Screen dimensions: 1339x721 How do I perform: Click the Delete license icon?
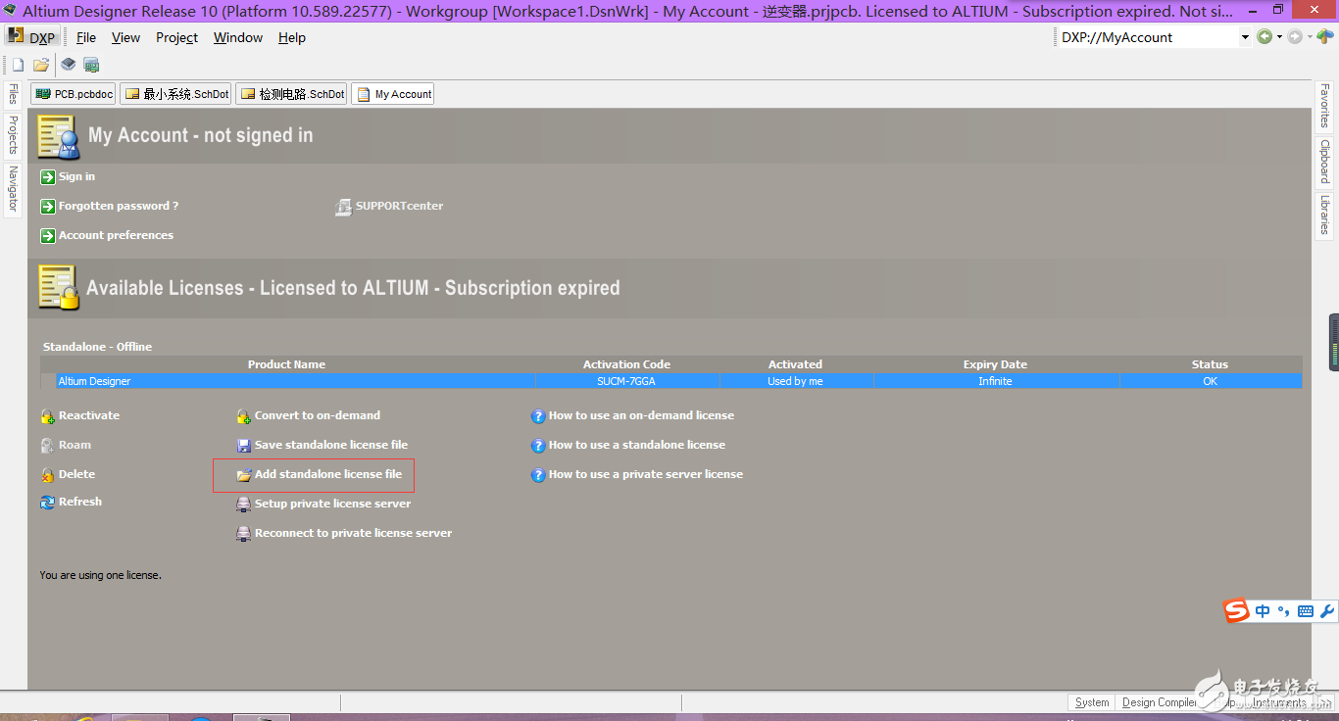pos(48,475)
